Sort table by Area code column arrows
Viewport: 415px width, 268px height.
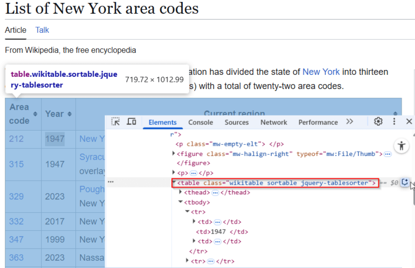[x=35, y=114]
